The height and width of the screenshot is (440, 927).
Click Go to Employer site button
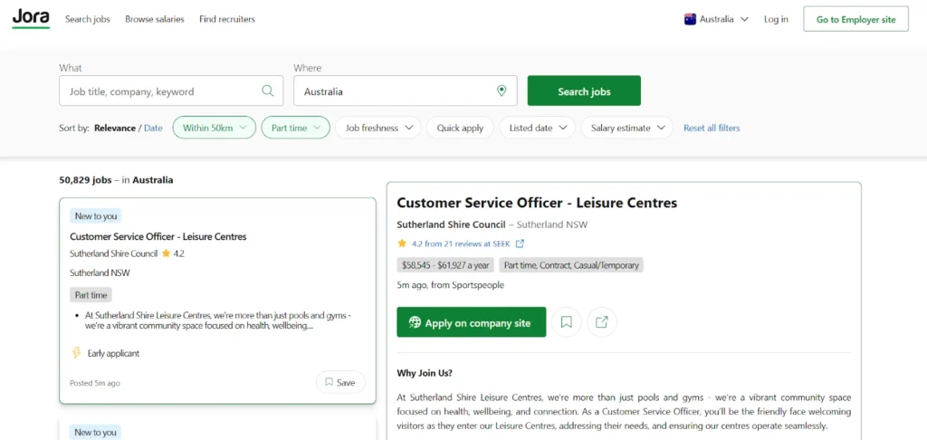tap(856, 19)
